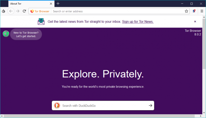Click the Tor onion button in toolbar

click(3, 11)
